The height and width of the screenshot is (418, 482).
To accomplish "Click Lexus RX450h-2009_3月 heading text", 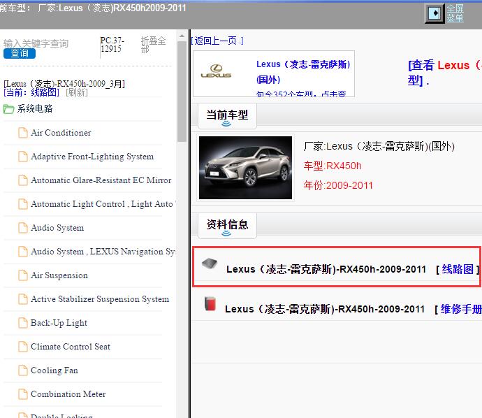I will (64, 84).
